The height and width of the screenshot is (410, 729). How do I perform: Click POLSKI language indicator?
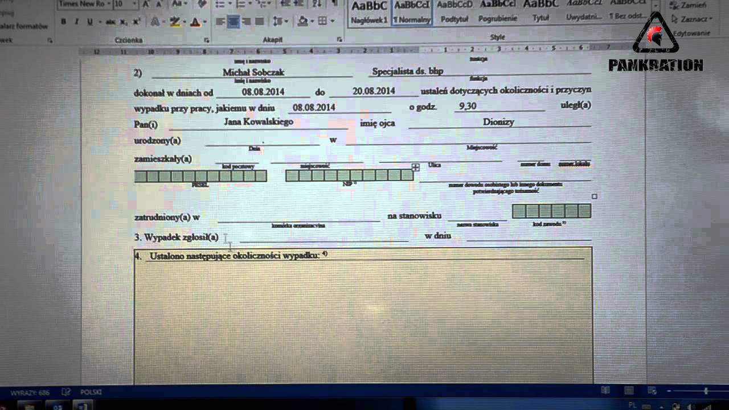point(91,392)
